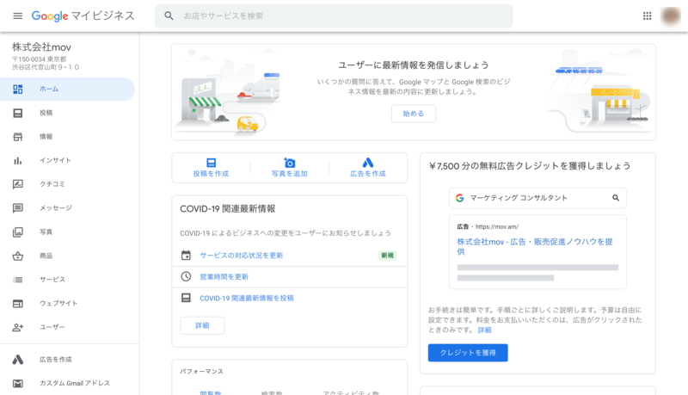Image resolution: width=688 pixels, height=395 pixels.
Task: Click the 株式会社mov business name
Action: (x=41, y=47)
